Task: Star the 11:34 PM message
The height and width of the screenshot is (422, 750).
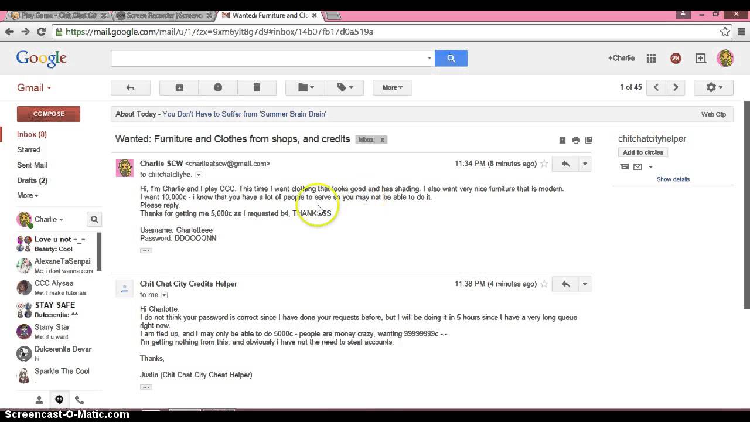Action: point(544,164)
